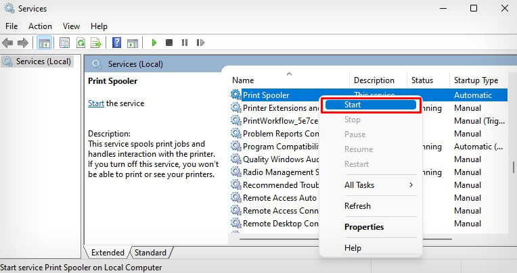
Task: Click the green Start Service toolbar button
Action: (x=154, y=43)
